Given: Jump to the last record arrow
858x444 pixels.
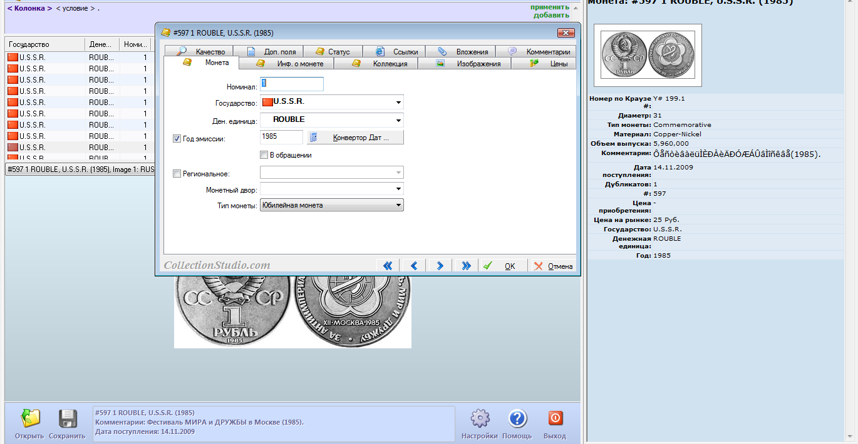Looking at the screenshot, I should [466, 266].
